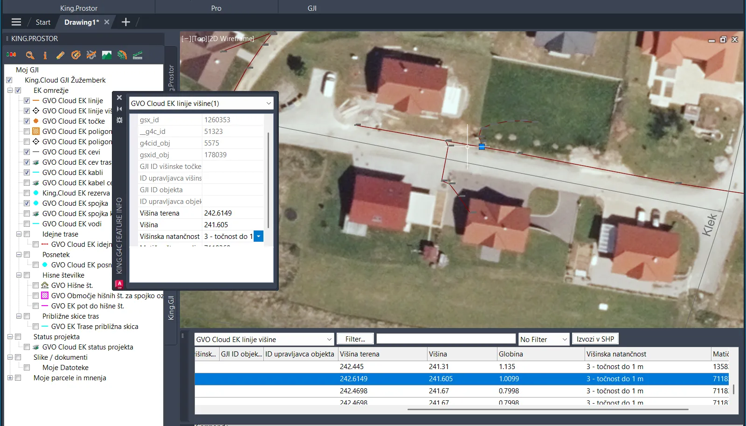
Task: Switch to the Start tab
Action: click(43, 22)
